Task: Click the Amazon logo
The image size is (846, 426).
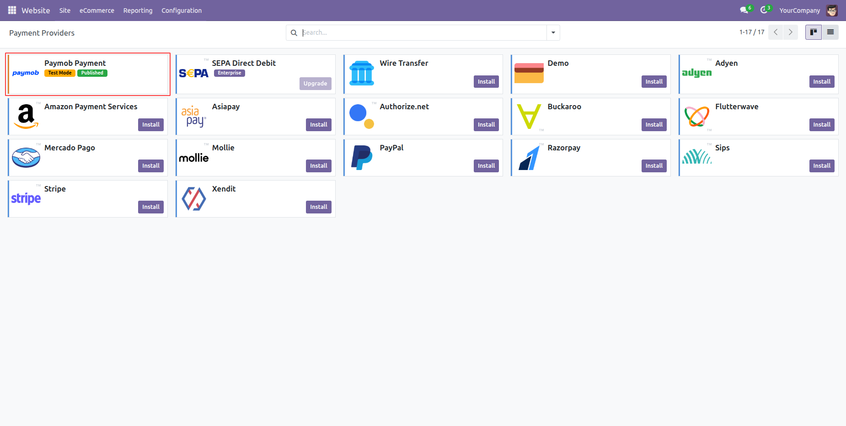Action: tap(26, 117)
